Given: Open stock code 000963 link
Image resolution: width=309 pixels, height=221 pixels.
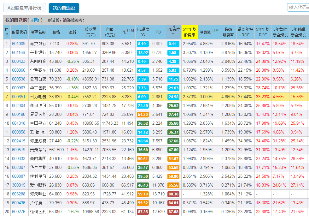Looking at the screenshot, I should (19, 88).
